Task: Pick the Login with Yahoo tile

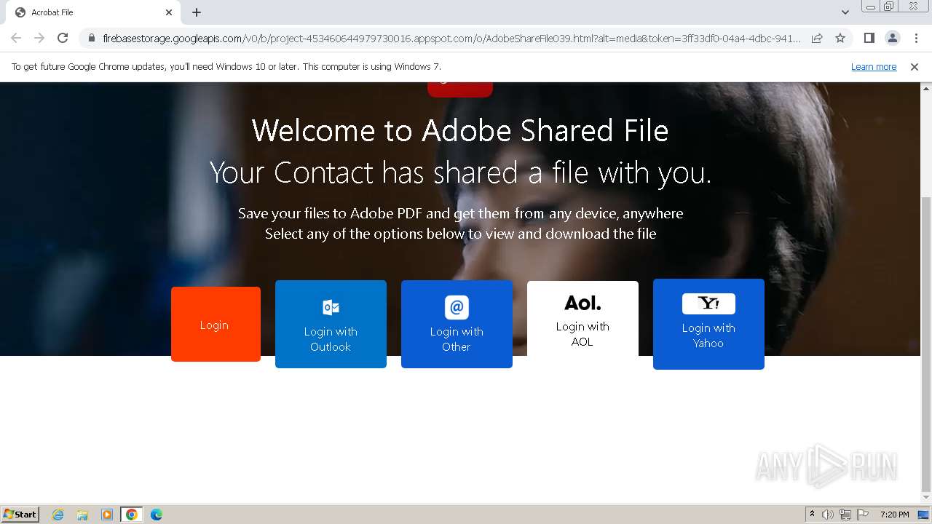Action: 708,324
